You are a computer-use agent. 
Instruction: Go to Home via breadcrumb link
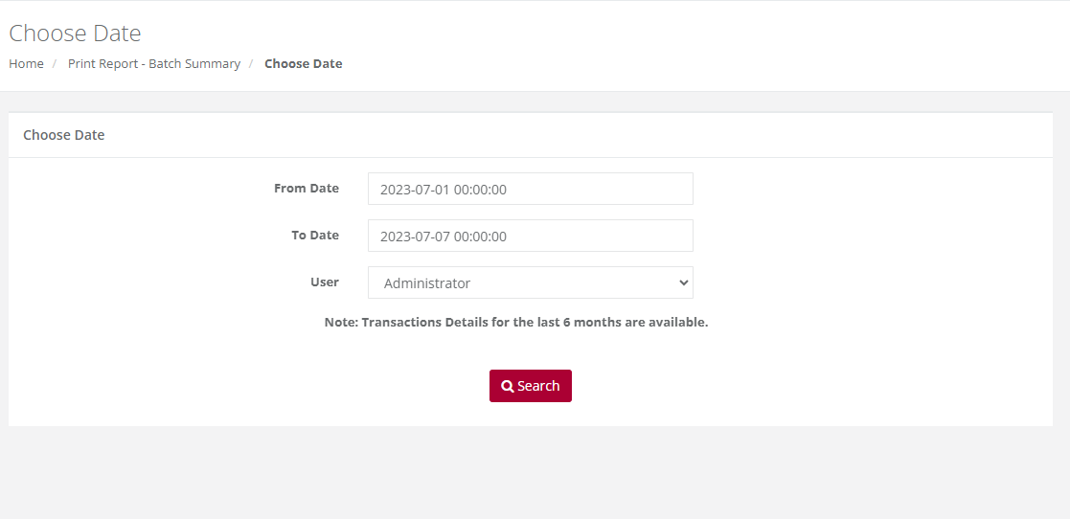point(26,63)
